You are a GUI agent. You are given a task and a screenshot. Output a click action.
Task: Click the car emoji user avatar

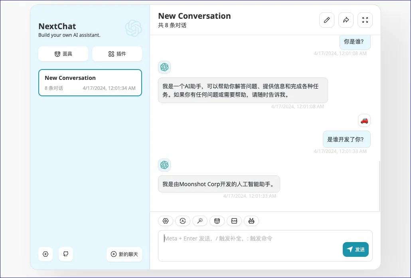click(x=364, y=120)
